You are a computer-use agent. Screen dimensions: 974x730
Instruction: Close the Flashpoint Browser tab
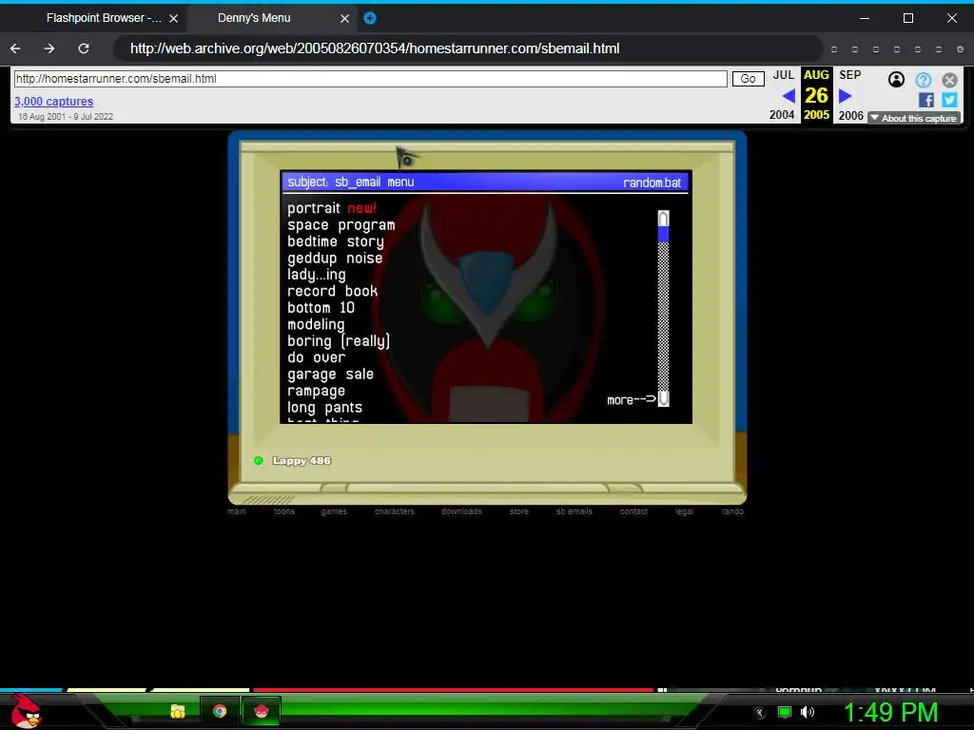(x=174, y=19)
